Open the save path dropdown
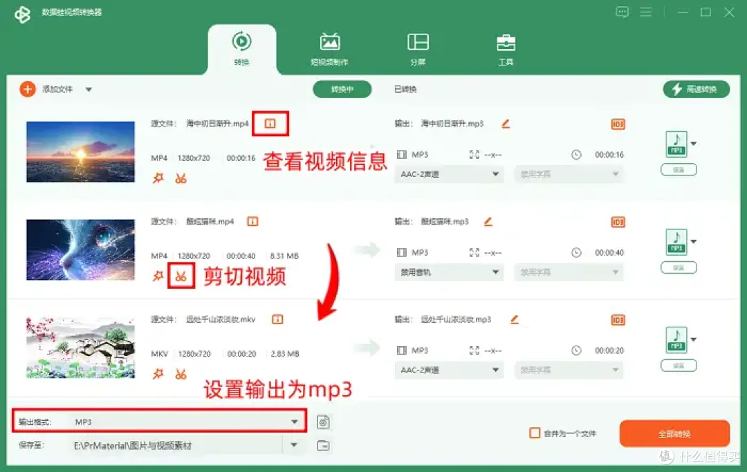The height and width of the screenshot is (472, 747). click(294, 445)
